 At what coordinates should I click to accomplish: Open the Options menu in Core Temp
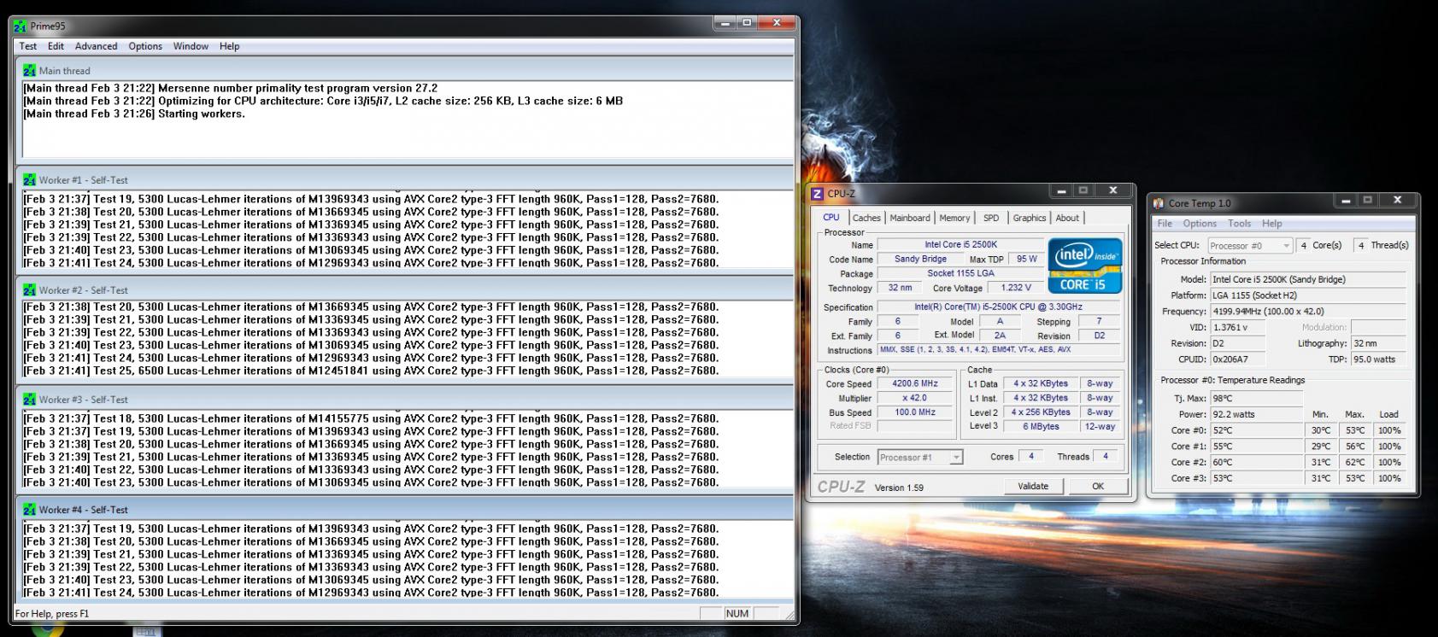(x=1200, y=224)
